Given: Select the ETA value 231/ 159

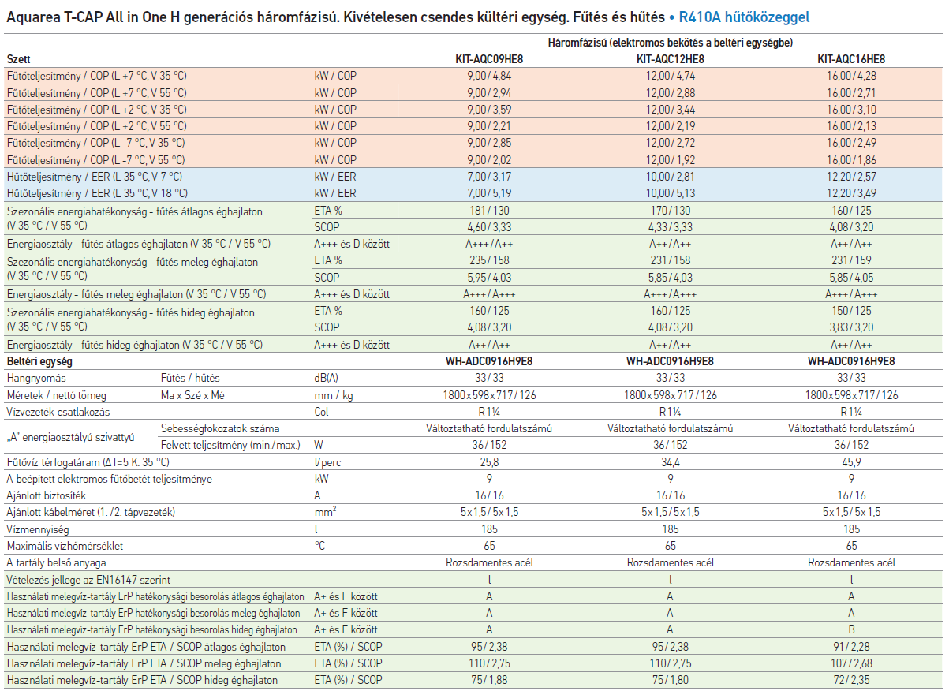Looking at the screenshot, I should [851, 261].
